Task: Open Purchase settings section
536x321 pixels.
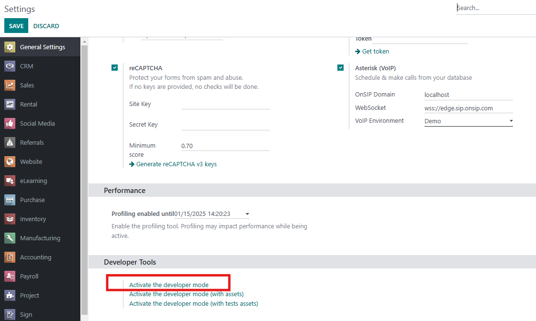Action: click(40, 200)
